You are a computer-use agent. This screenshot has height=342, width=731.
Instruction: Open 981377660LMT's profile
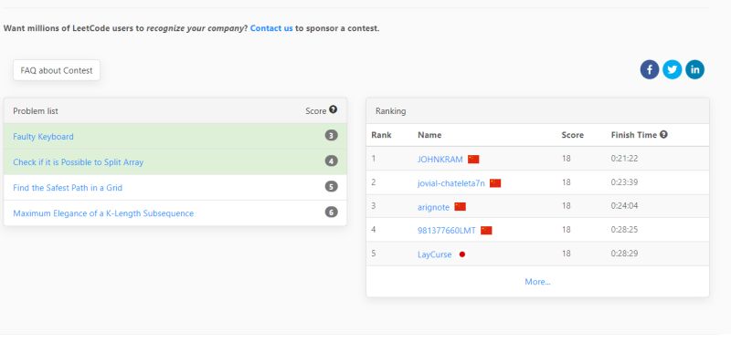click(447, 231)
